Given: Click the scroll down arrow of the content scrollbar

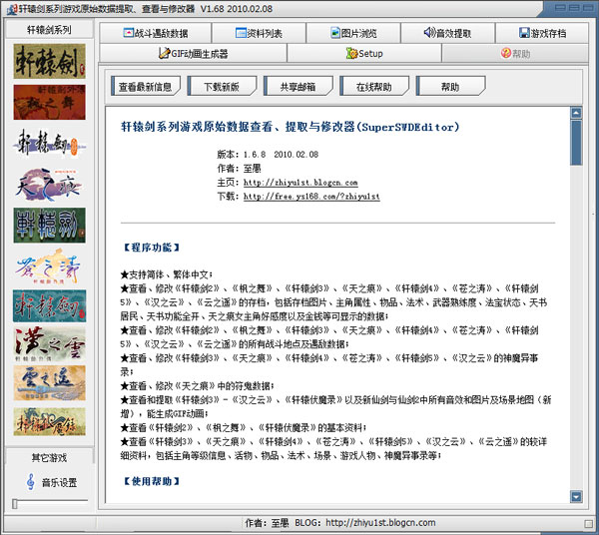Looking at the screenshot, I should point(576,496).
